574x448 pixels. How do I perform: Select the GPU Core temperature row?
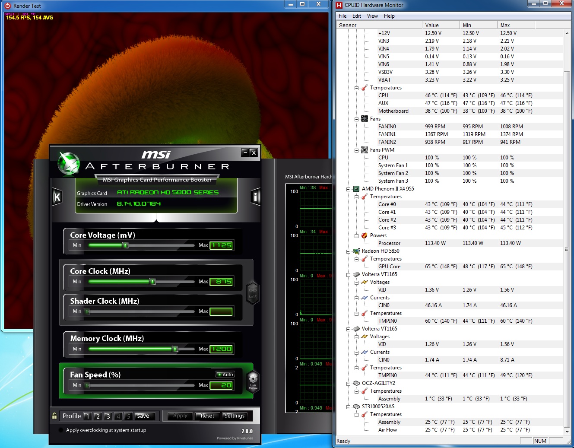click(x=450, y=267)
